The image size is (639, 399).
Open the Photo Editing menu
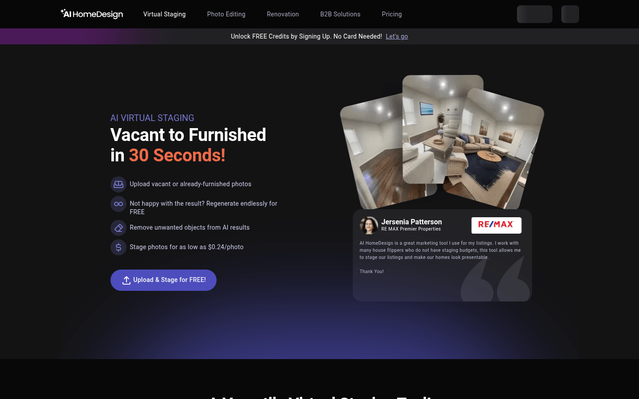(226, 14)
